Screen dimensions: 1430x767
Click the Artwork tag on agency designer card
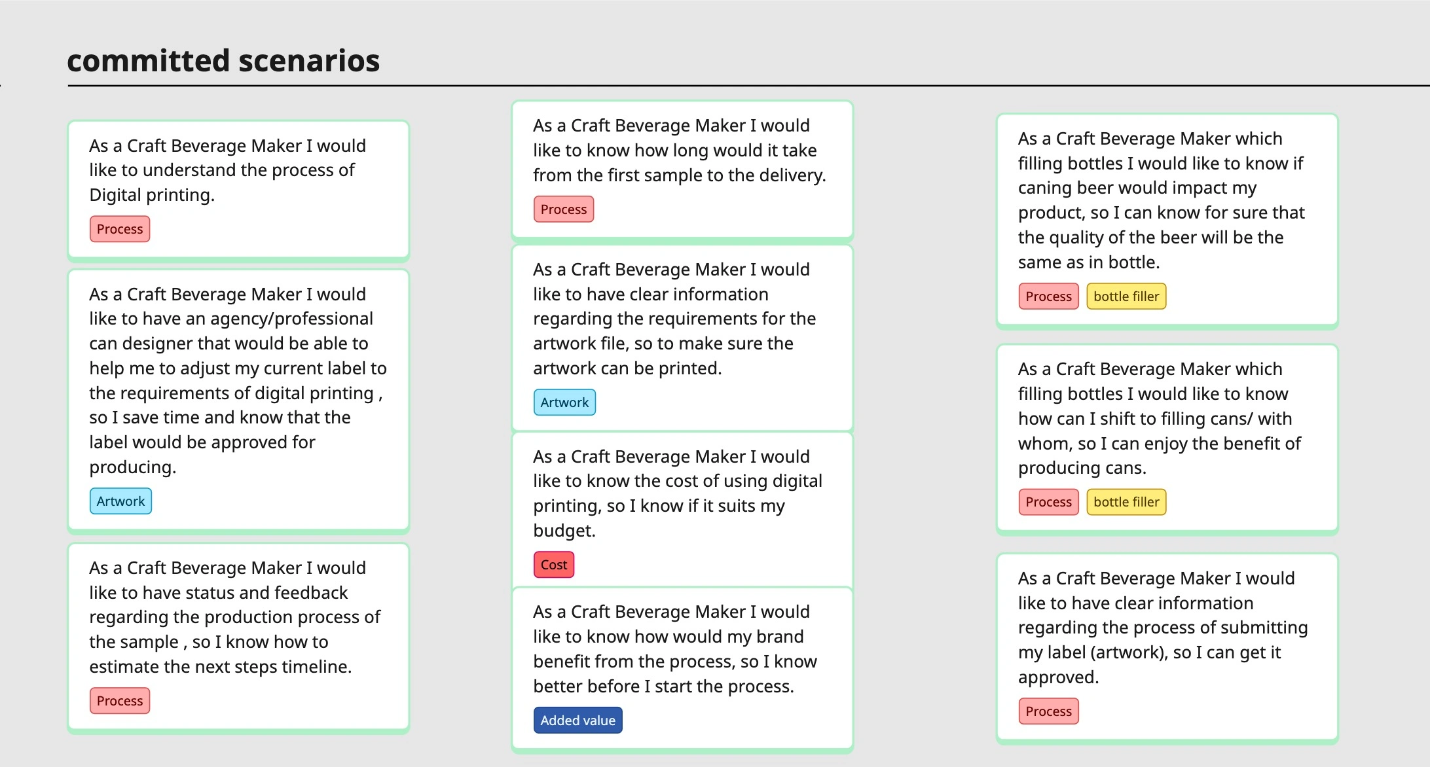[x=120, y=501]
